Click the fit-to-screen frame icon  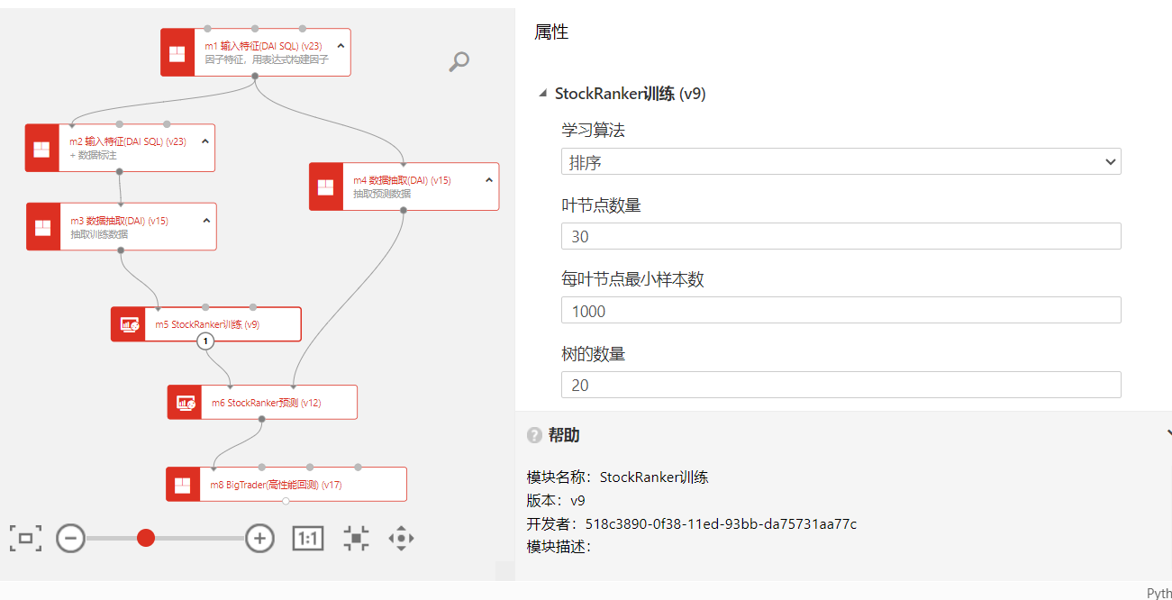click(x=25, y=539)
